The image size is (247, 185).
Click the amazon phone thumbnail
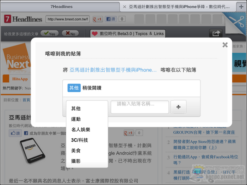[33, 151]
